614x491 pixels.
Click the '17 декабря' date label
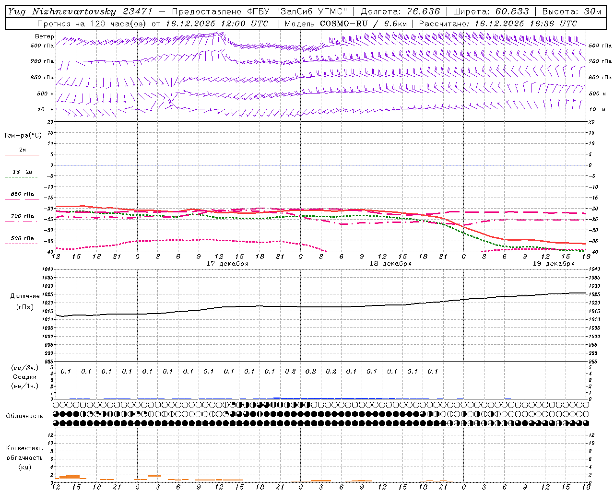227,264
